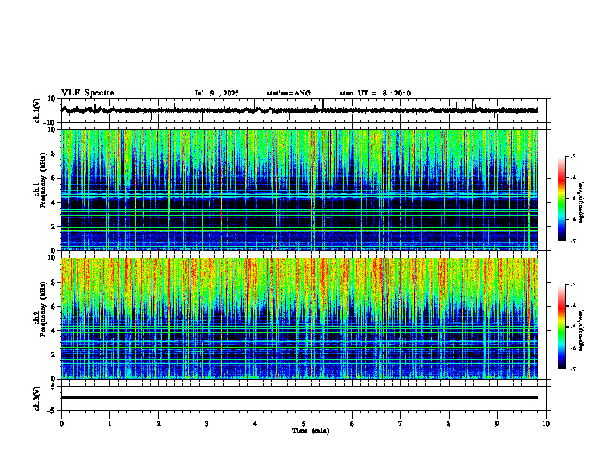This screenshot has width=615, height=475.
Task: Click the "4" tick on Time axis
Action: (x=255, y=424)
